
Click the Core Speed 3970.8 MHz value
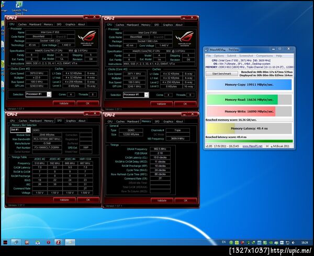click(37, 73)
